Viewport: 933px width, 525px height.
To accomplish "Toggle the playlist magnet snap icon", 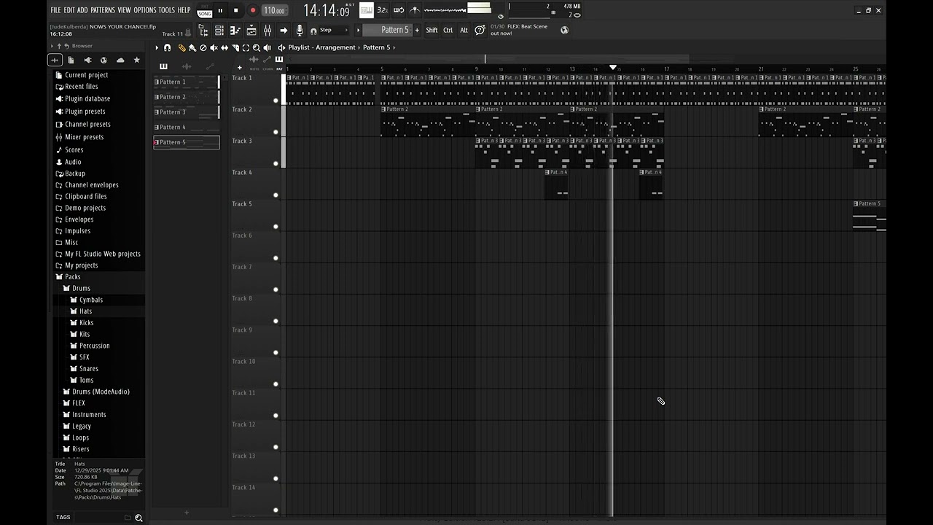I will pyautogui.click(x=168, y=47).
